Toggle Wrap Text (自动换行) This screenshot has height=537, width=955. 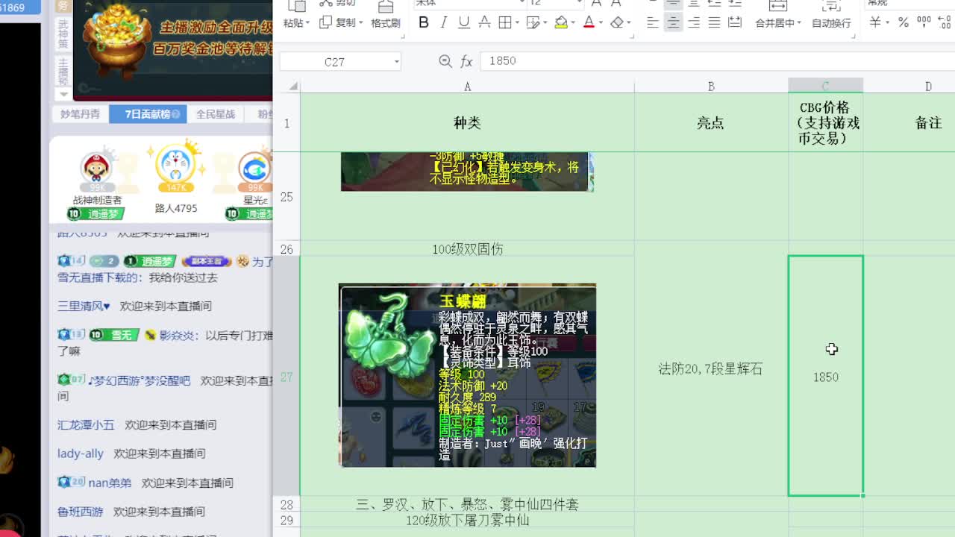tap(831, 23)
